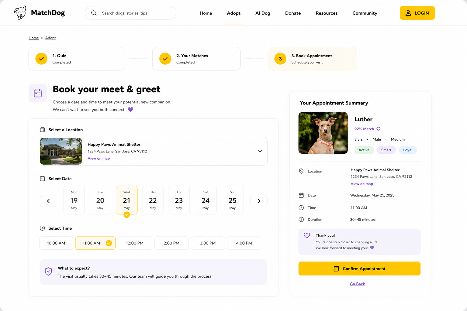Open the Resources nav item
Screen dimensions: 467x311
(x=327, y=13)
